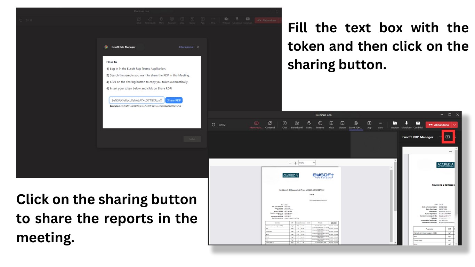Open Partecipanti in the dimmed 01:11 meeting window

150,20
